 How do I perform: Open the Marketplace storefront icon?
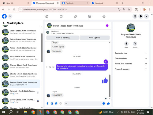coord(90,16)
